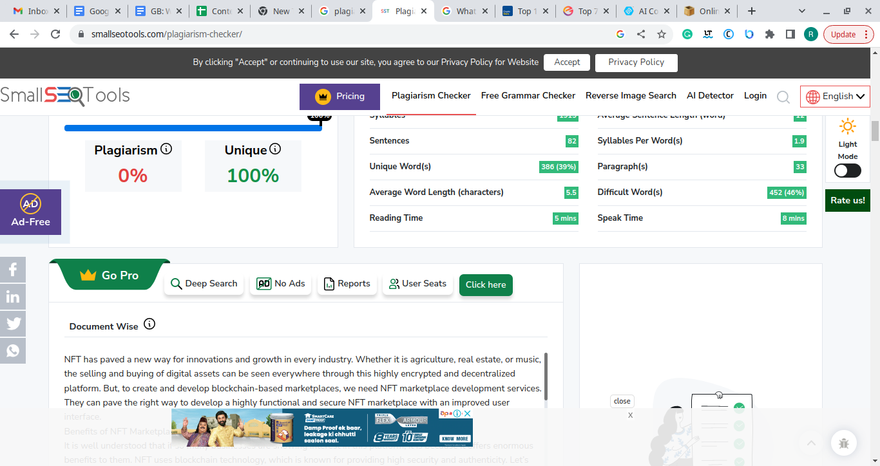Click the copyright C extension icon

pos(729,35)
